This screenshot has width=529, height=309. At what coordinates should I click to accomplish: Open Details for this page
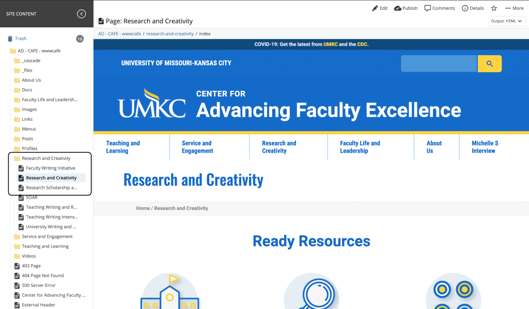point(473,8)
